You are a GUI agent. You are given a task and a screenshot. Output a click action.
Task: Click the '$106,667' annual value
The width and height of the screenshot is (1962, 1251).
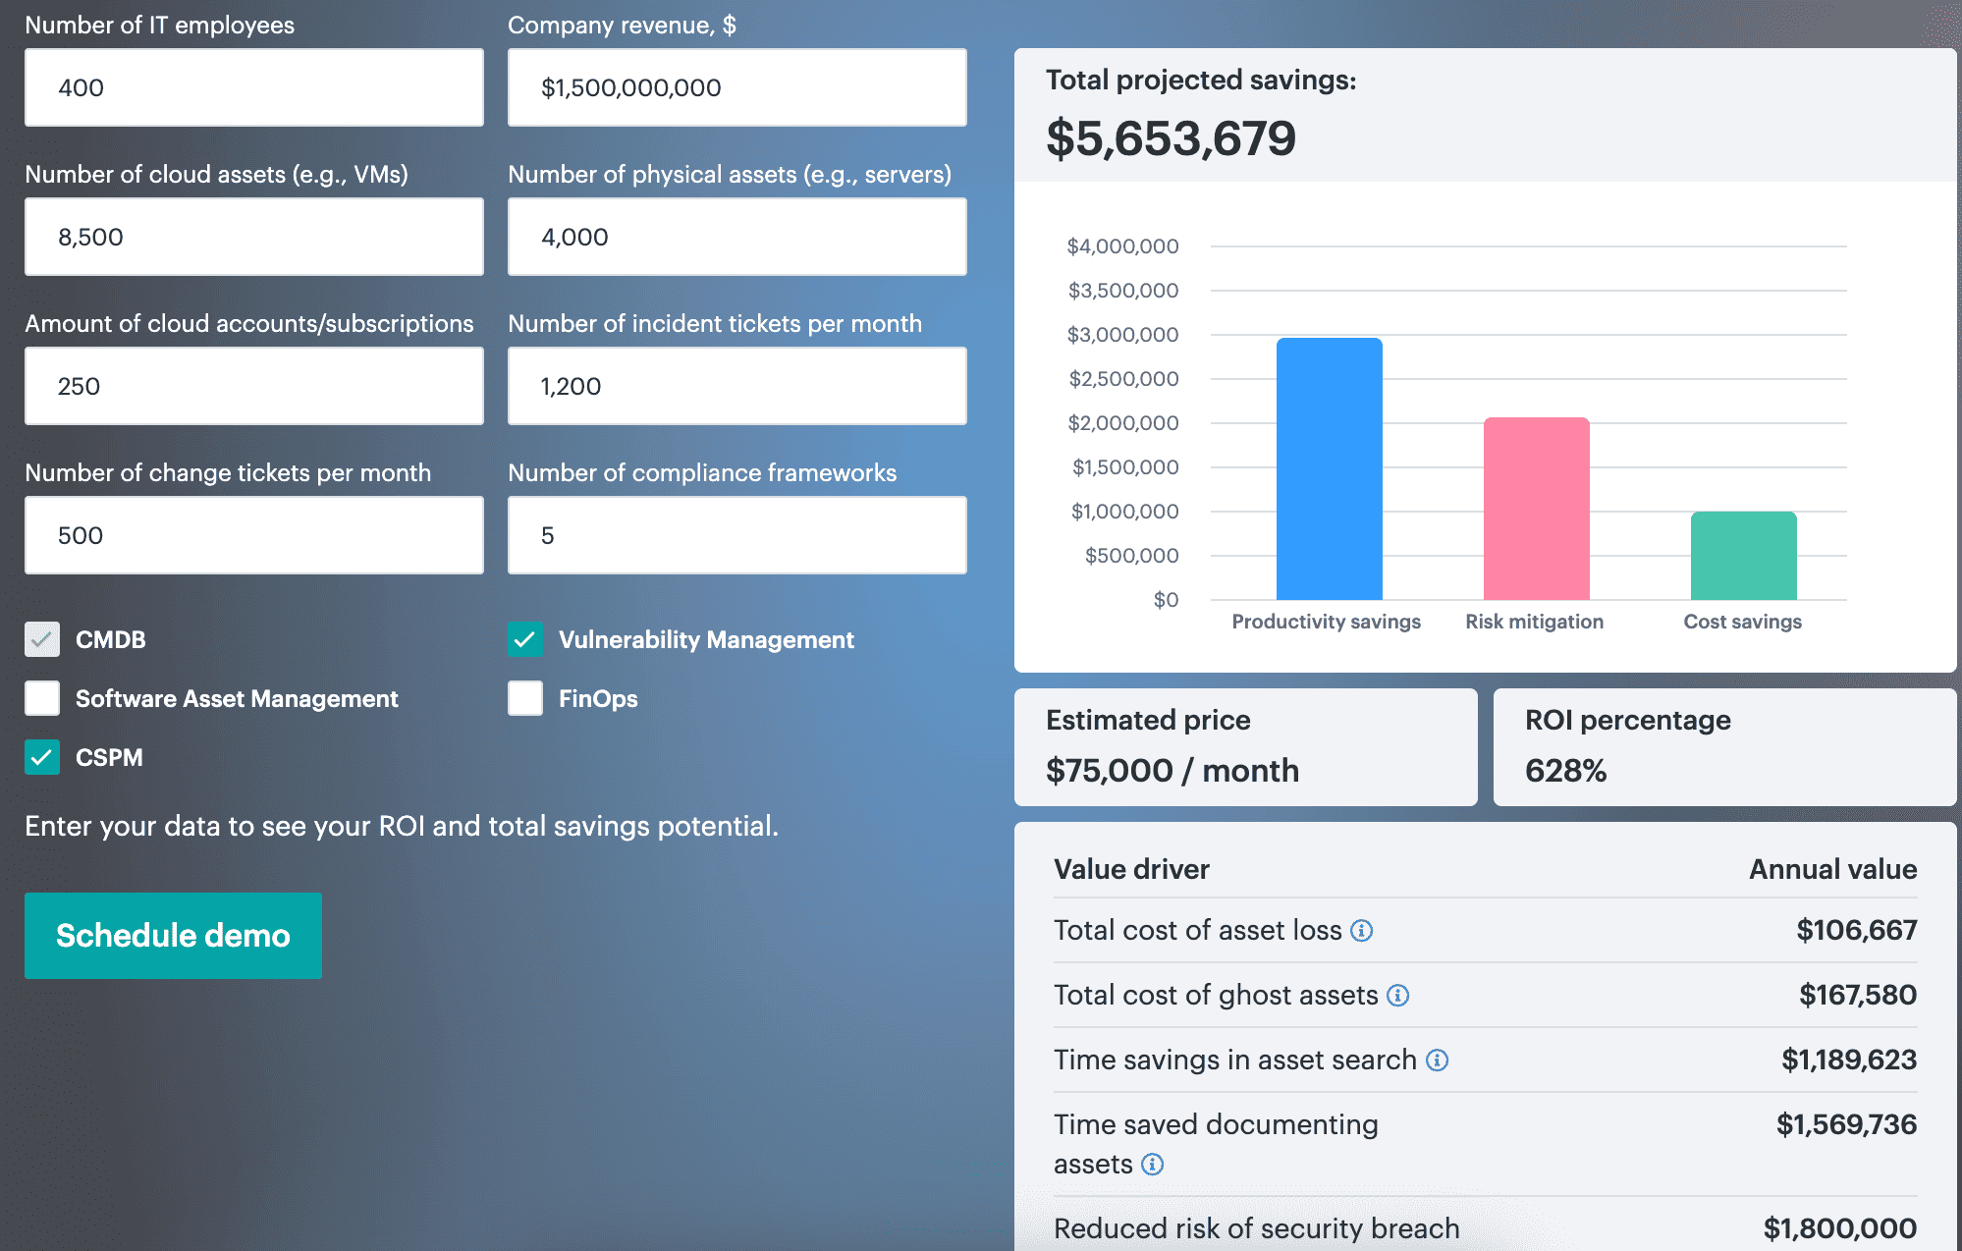coord(1856,930)
